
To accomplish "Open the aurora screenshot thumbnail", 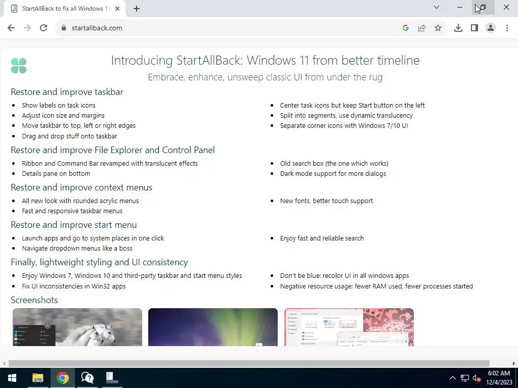I will coord(213,327).
